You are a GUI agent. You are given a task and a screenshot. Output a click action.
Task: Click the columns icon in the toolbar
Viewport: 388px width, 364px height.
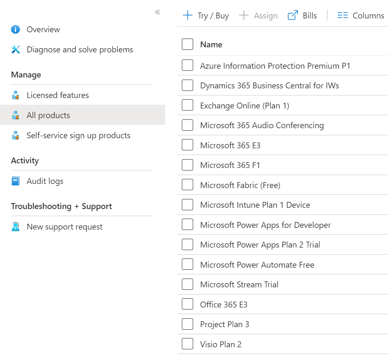click(x=343, y=15)
